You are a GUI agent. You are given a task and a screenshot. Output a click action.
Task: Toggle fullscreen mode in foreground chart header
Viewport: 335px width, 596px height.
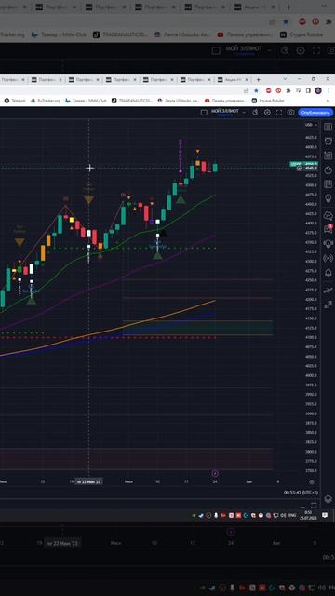[279, 112]
